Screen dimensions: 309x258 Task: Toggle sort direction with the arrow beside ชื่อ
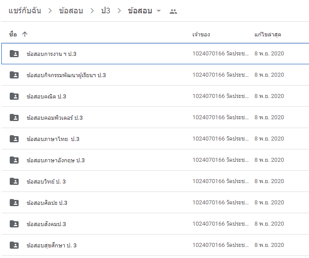tap(25, 34)
